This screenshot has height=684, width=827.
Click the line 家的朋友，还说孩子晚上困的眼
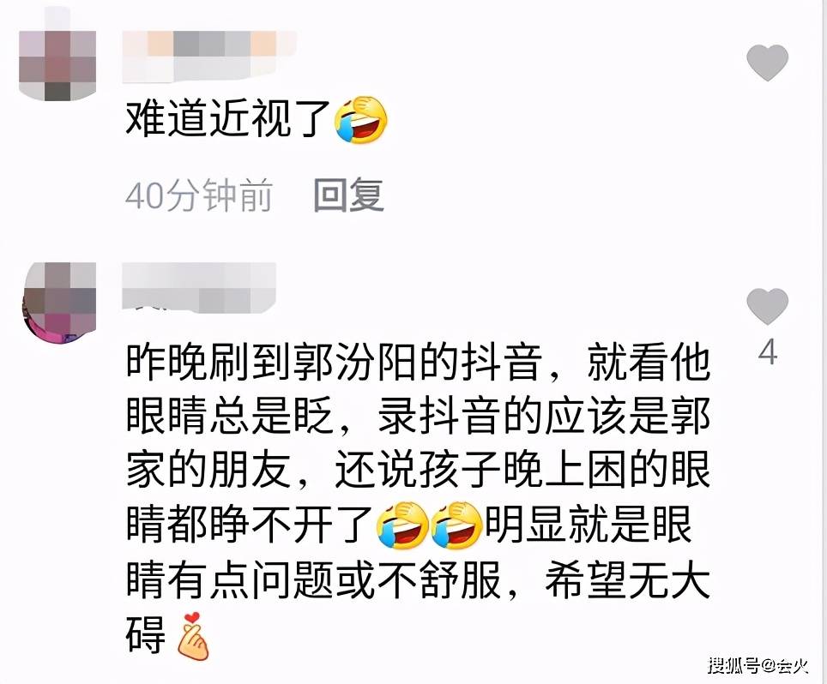pos(418,471)
